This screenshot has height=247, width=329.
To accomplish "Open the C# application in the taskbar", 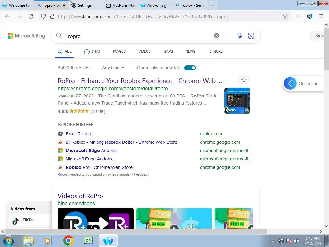I will [x=88, y=241].
